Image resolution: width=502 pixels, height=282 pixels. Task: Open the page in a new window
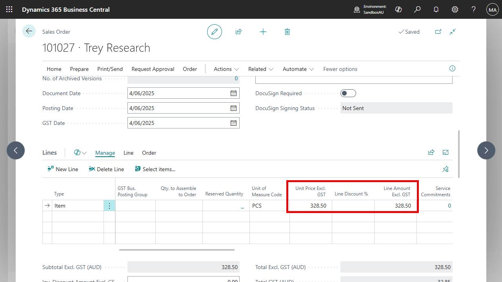coord(438,32)
